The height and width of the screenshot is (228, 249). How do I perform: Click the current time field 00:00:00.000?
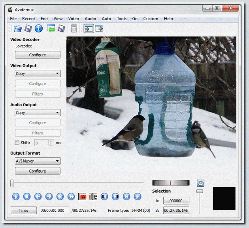(x=54, y=210)
